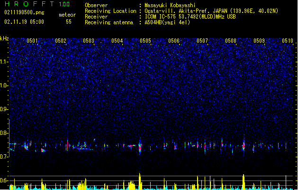Click the 0503 time marker
298x190 pixels.
[89, 41]
